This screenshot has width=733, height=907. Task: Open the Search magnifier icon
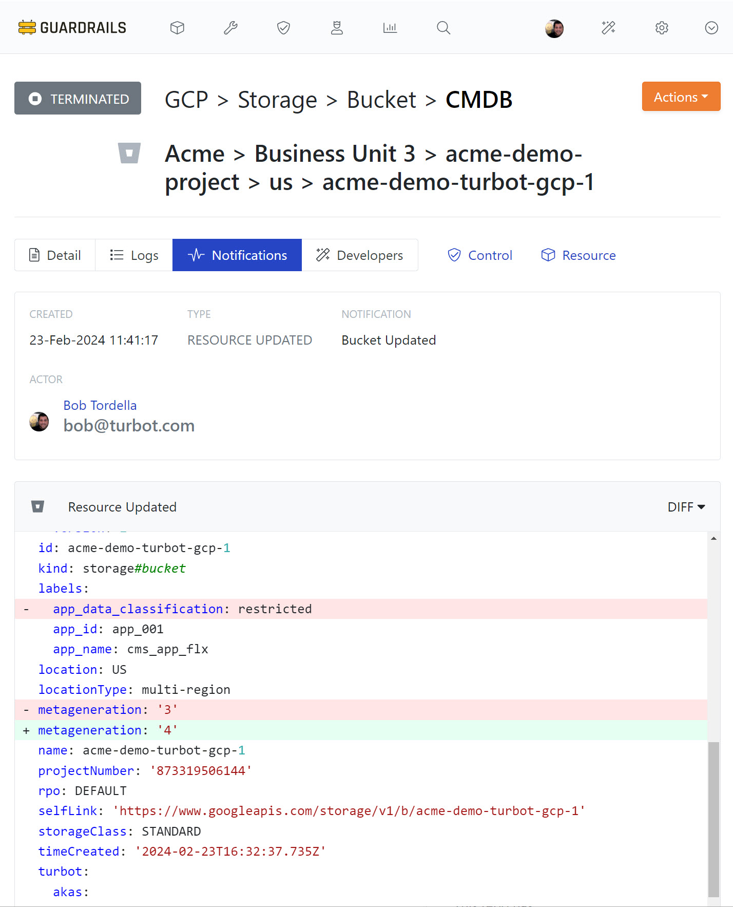point(443,27)
